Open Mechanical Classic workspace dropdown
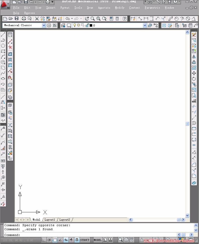Image resolution: width=199 pixels, height=244 pixels. point(44,25)
